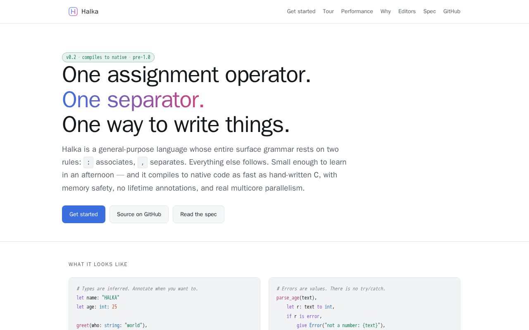Screen dimensions: 529x330
Task: Click the blue Get started button
Action: coord(83,214)
